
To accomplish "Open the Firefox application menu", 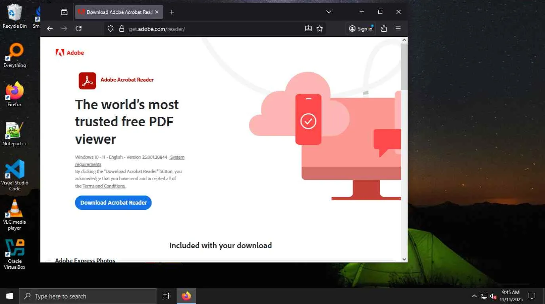I will coord(398,28).
